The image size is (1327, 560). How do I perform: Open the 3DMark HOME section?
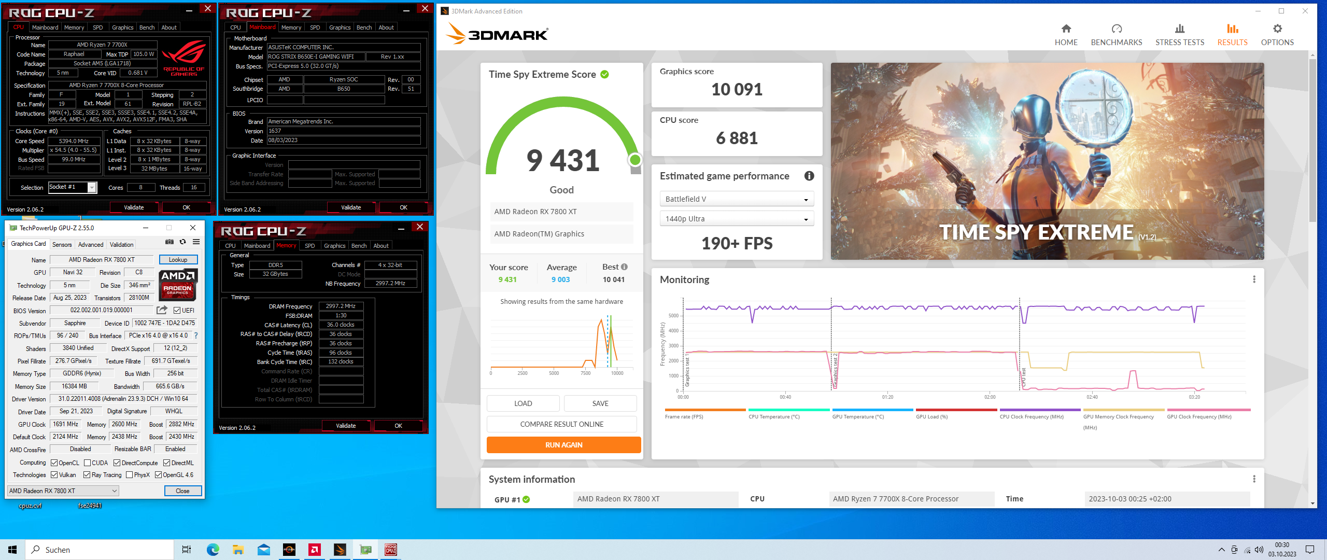(1066, 35)
